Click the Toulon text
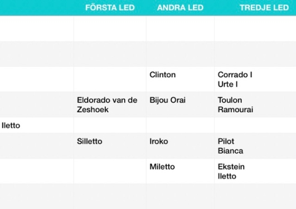Screen dimensions: 296x209 coord(230,100)
